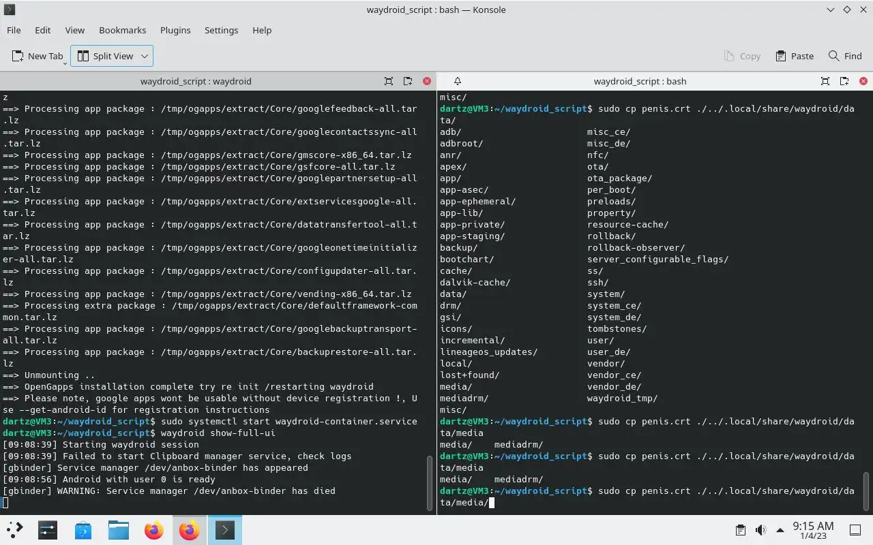This screenshot has height=545, width=873.
Task: Open Discover software store from taskbar
Action: 83,530
